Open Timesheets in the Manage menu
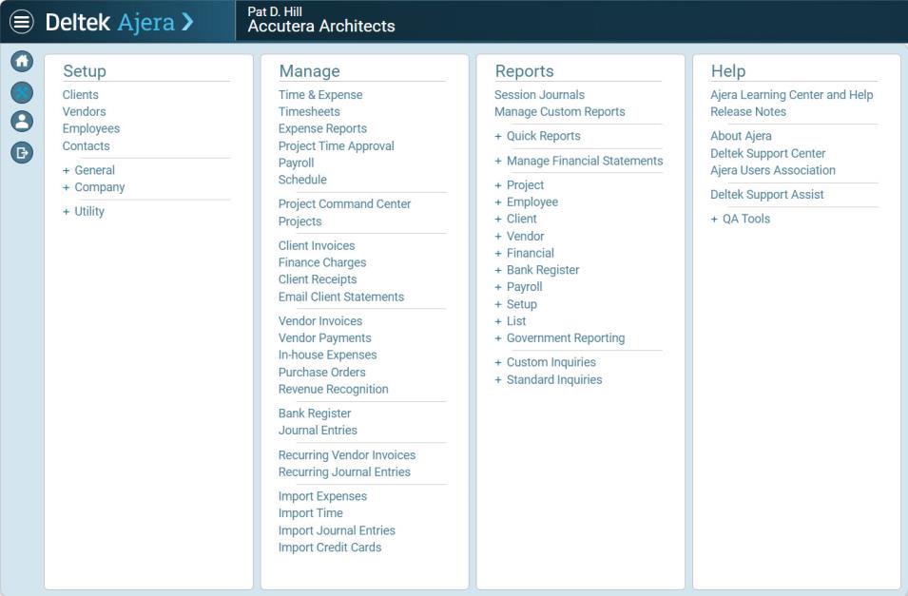This screenshot has width=908, height=596. pos(309,112)
